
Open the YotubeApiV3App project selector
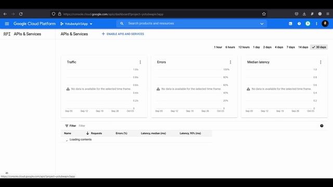click(x=76, y=24)
